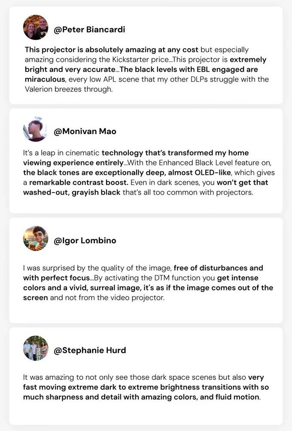Select Peter Biancardi's review card text

click(147, 69)
